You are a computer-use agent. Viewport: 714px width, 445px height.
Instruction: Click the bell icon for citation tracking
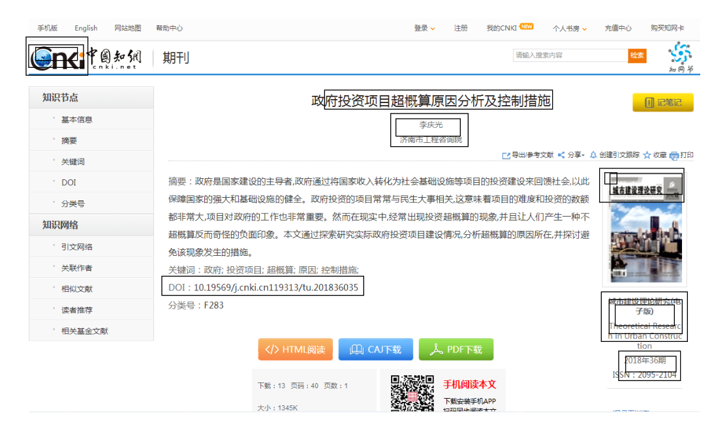click(593, 155)
